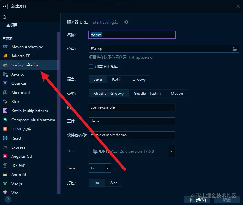
Task: Click the HTML 文件 icon
Action: (x=5, y=129)
